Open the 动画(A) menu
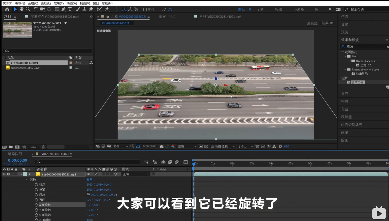The height and width of the screenshot is (221, 389). coord(72,3)
